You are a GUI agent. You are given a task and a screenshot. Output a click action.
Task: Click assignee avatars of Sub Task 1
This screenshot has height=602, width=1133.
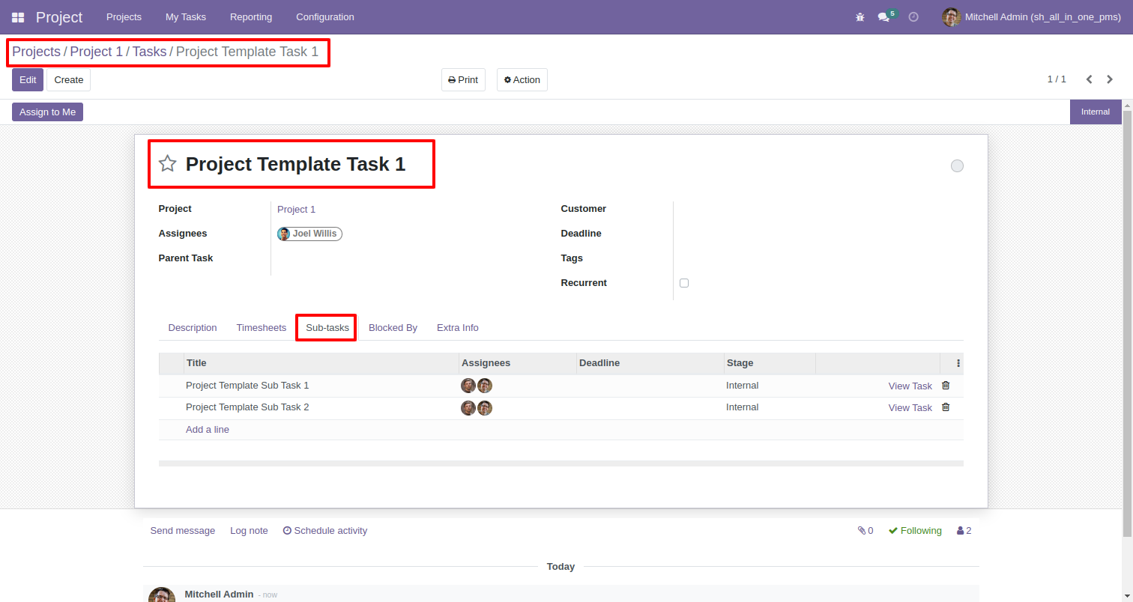(477, 386)
